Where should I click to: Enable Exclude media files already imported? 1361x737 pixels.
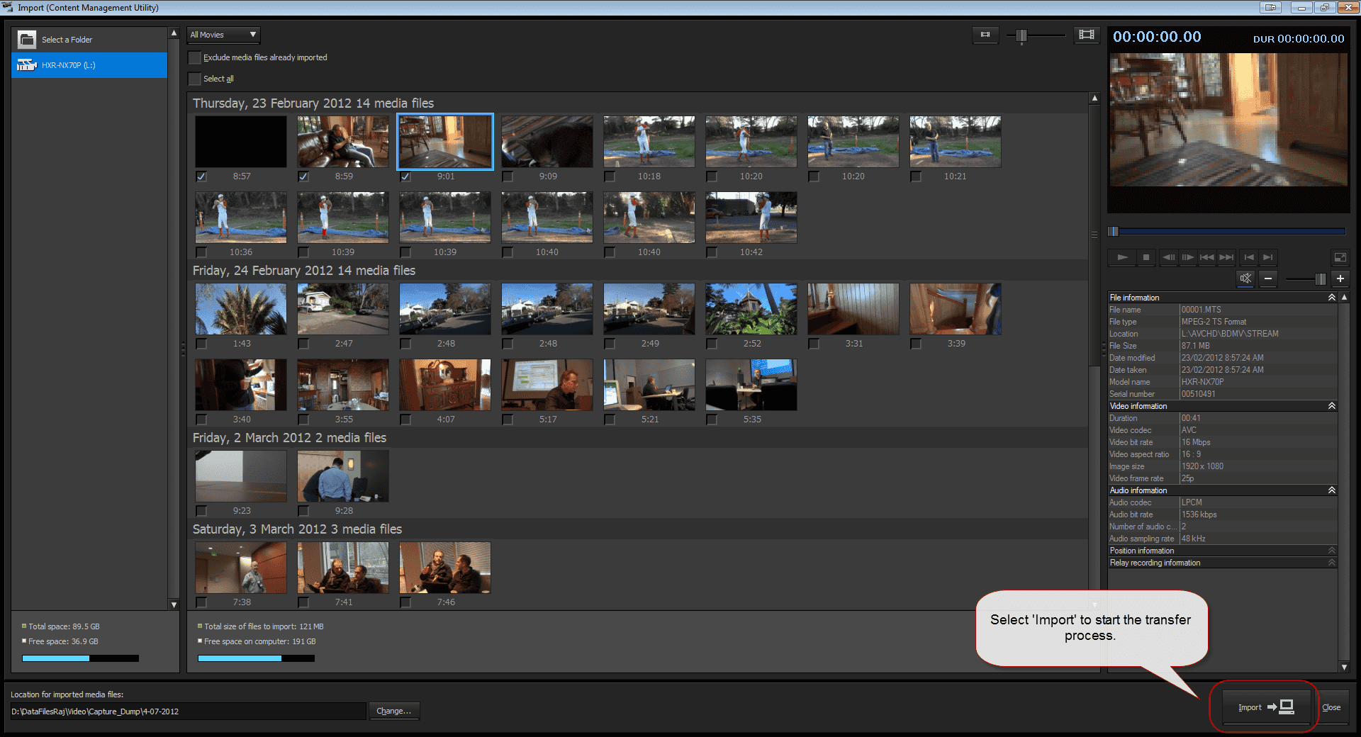coord(195,57)
